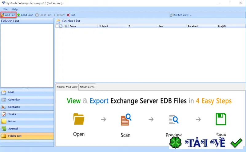Image resolution: width=246 pixels, height=152 pixels.
Task: Click the Preview magnifier step icon
Action: click(x=173, y=120)
